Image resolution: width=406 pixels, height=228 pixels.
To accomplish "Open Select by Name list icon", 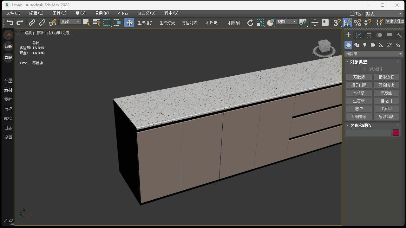I will click(97, 22).
